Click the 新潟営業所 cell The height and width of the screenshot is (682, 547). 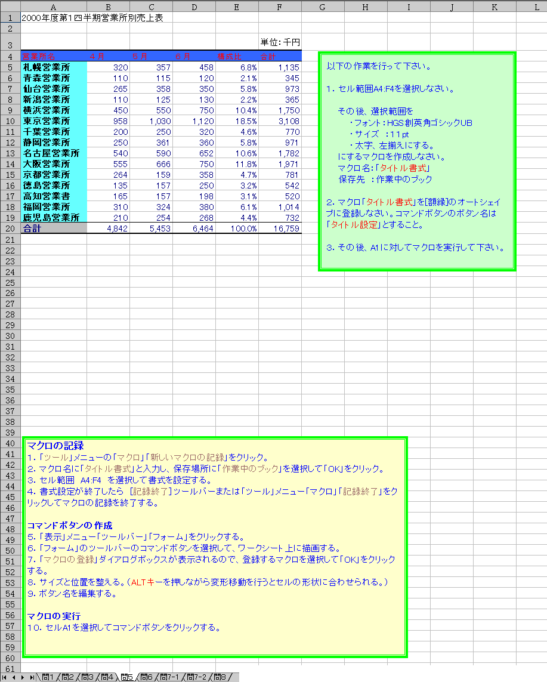point(54,100)
